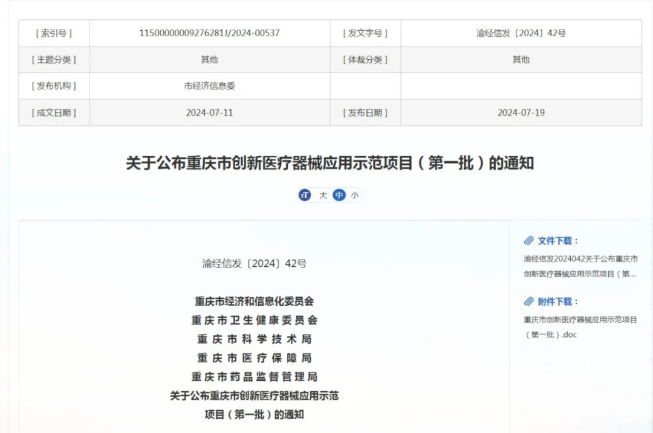The width and height of the screenshot is (653, 433).
Task: Select the 中 medium font size option
Action: (x=339, y=195)
